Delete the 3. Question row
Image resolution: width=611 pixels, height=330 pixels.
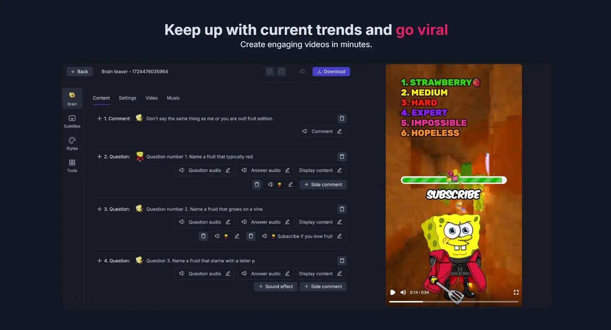[x=342, y=209]
